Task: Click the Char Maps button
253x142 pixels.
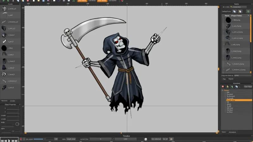Action: coord(248,86)
